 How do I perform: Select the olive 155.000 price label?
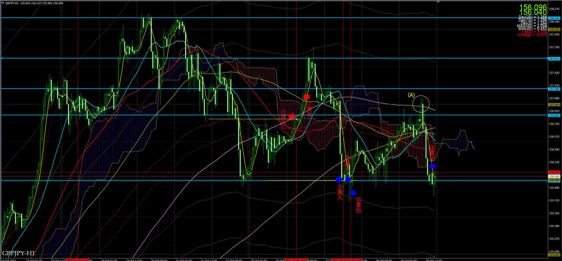pyautogui.click(x=554, y=255)
